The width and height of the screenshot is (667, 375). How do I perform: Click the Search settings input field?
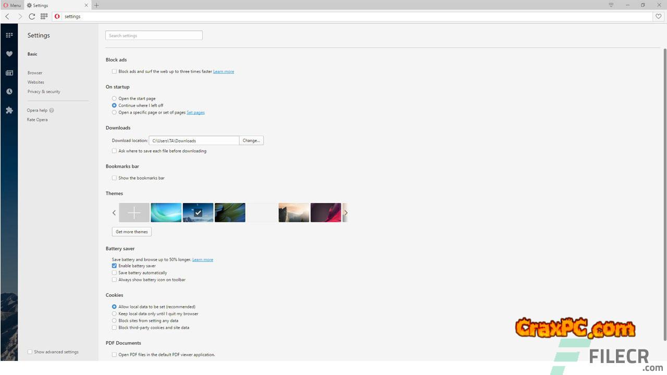154,35
